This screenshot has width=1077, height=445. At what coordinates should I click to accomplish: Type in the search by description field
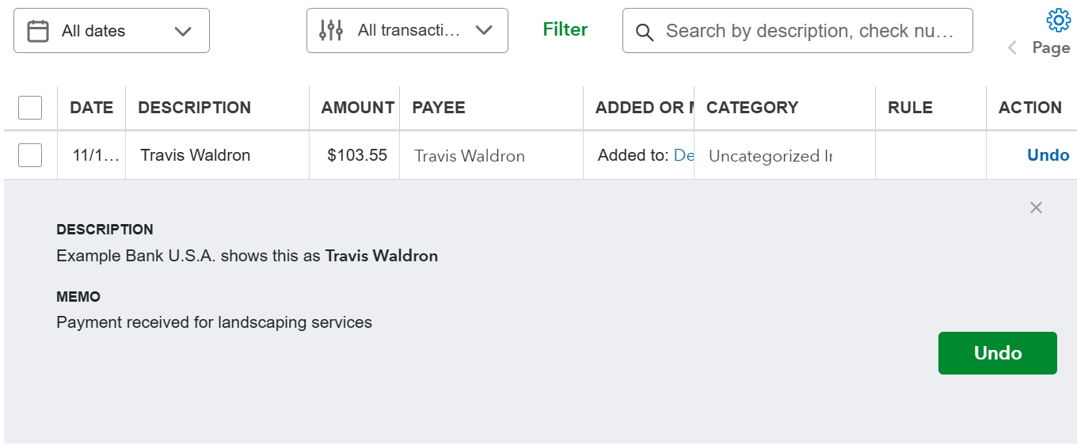(x=809, y=31)
